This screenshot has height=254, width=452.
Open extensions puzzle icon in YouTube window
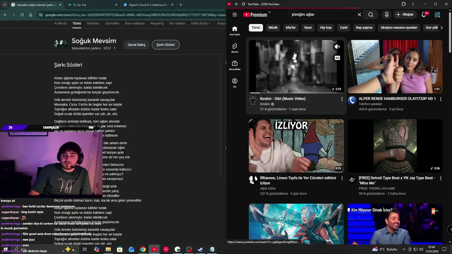[404, 4]
